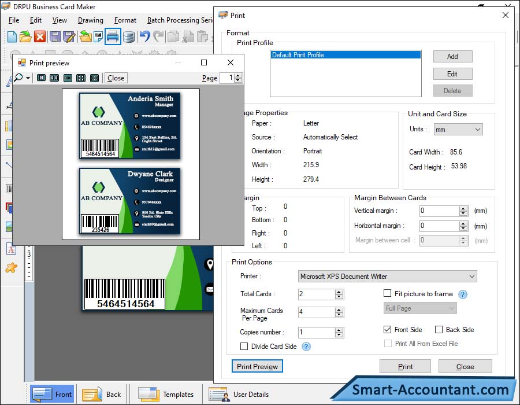This screenshot has width=520, height=405.
Task: Decrease Maximum Cards Per Page value
Action: click(339, 315)
